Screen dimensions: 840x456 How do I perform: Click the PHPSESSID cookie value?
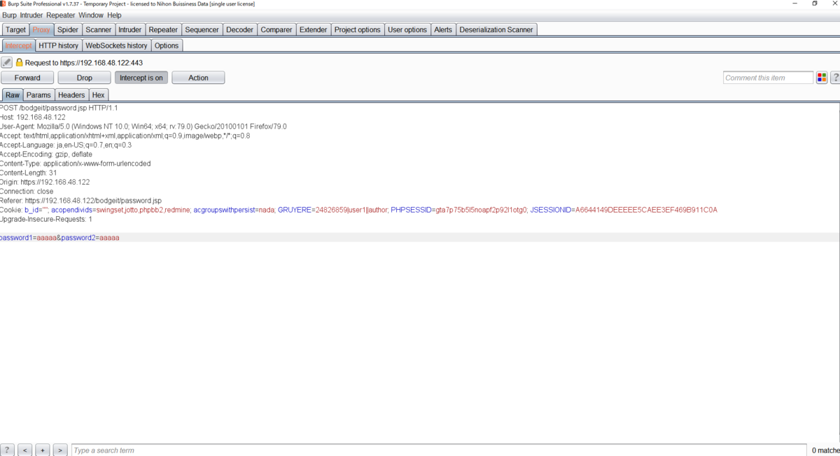(480, 210)
